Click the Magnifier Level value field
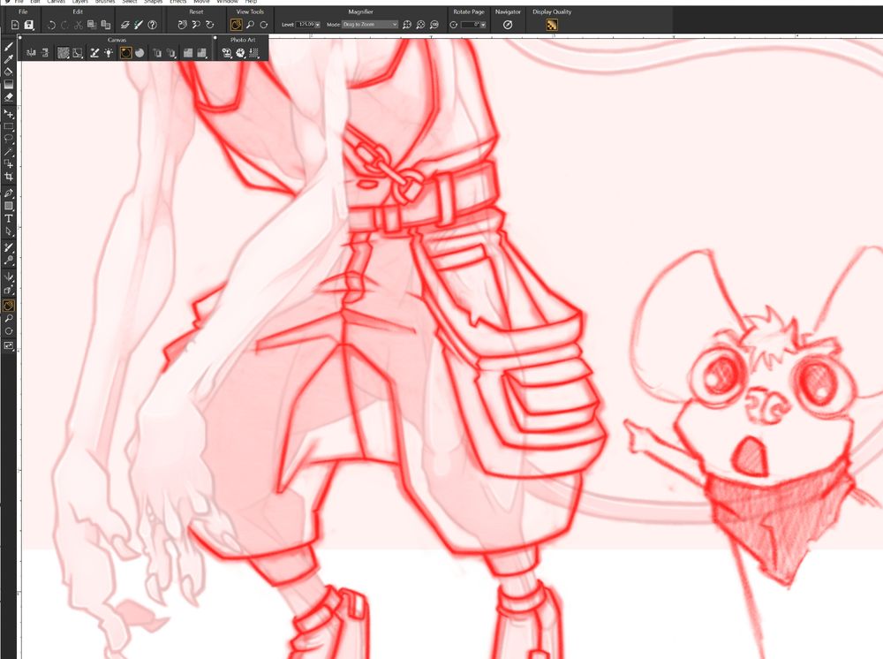Screen dimensions: 883x659 306,25
